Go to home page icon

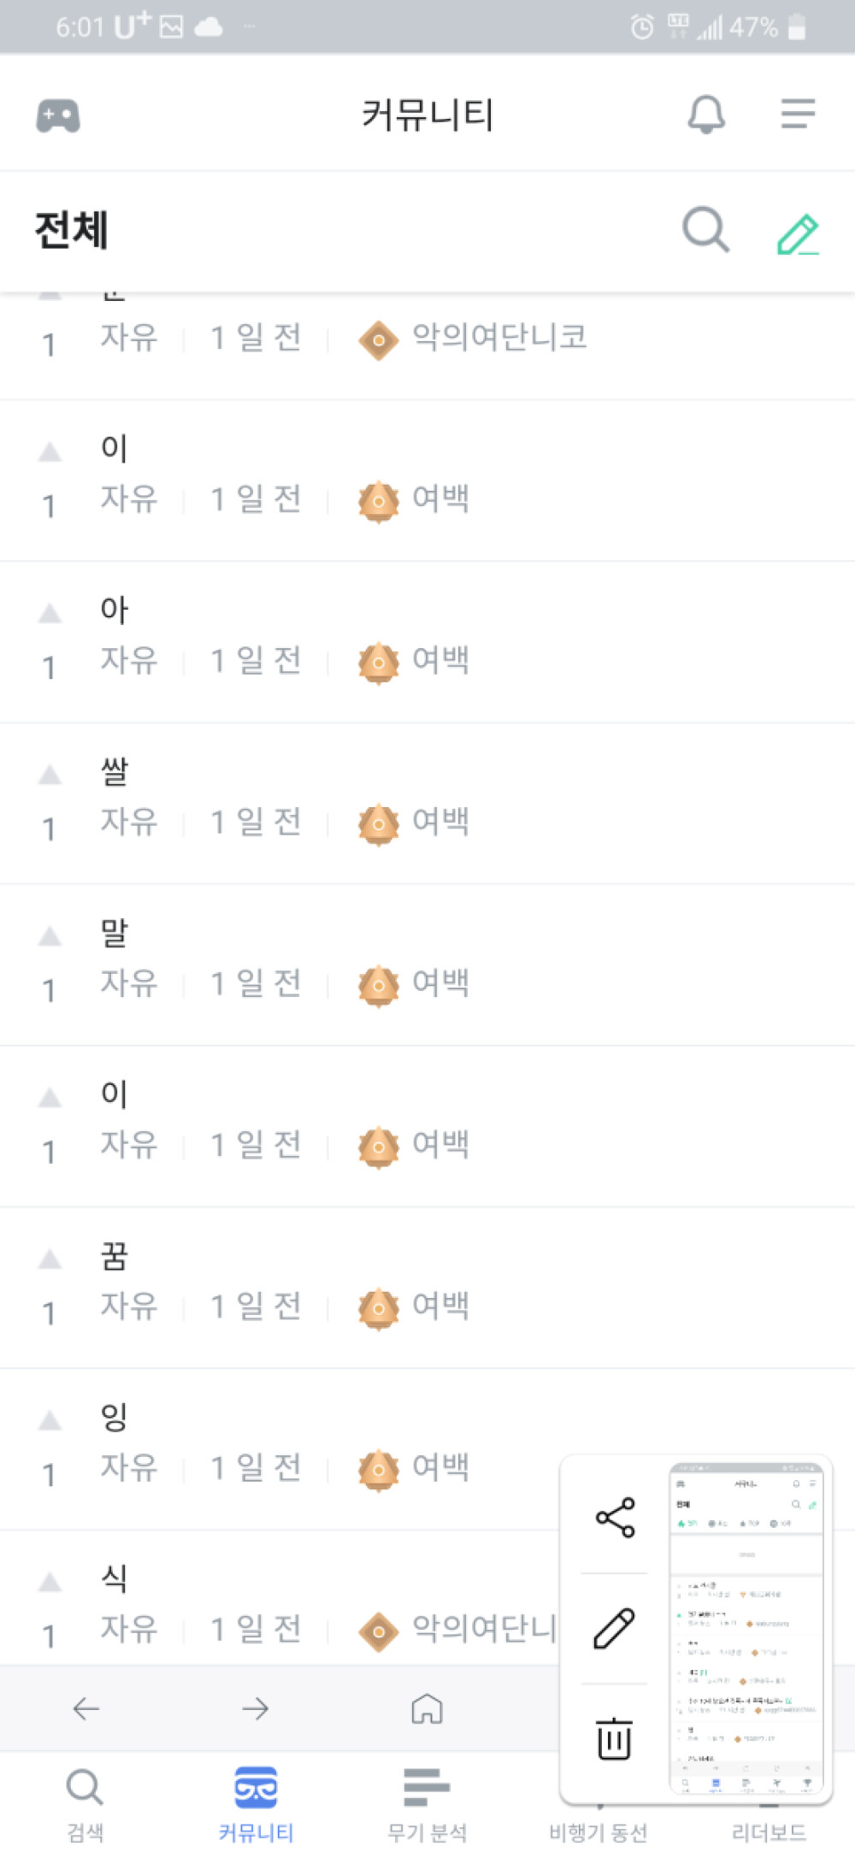pos(427,1708)
